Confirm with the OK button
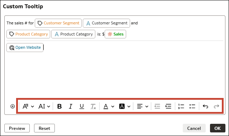Screen dimensions: 229x136 [x=218, y=128]
